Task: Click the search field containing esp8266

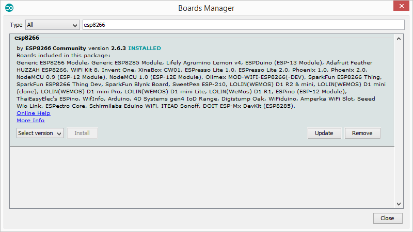Action: click(243, 25)
